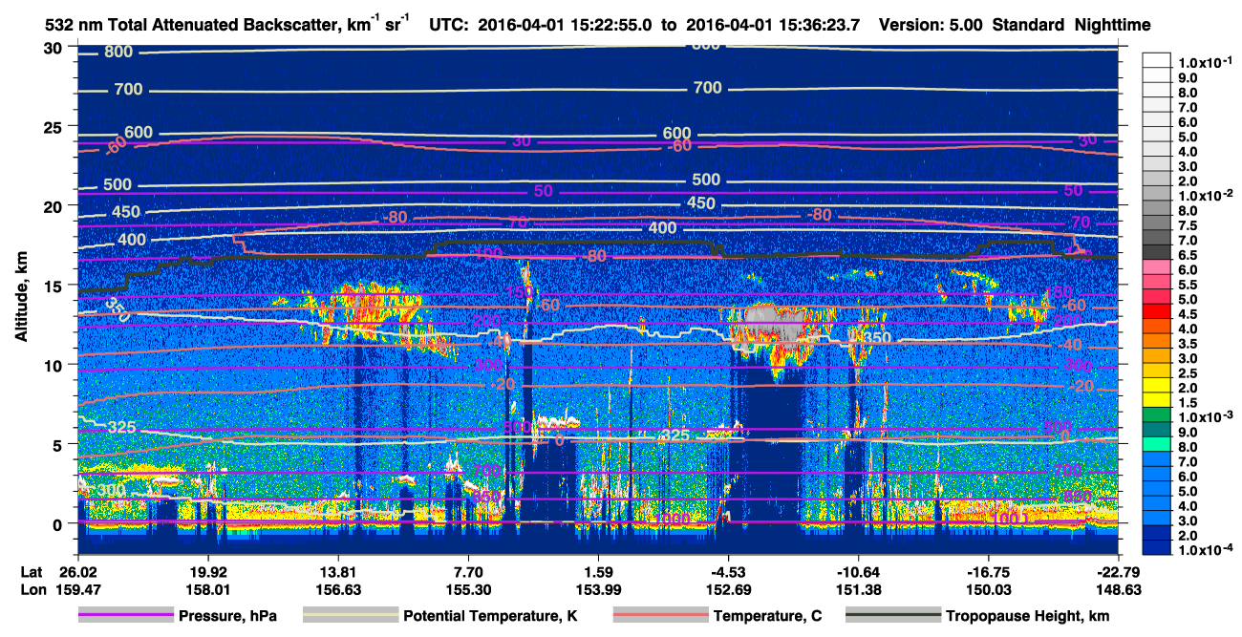
Task: Click the dark Tropopause Height legend line sample
Action: (893, 616)
